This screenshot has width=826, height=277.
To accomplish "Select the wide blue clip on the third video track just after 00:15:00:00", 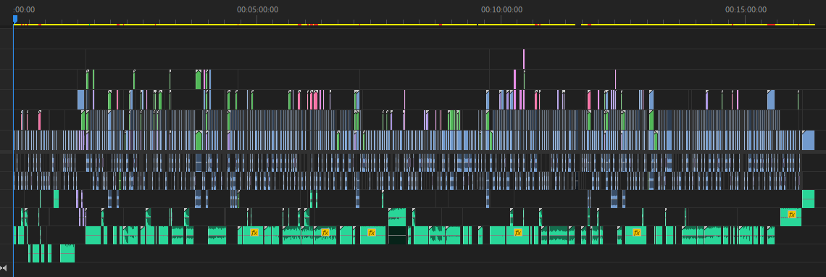I will point(771,100).
